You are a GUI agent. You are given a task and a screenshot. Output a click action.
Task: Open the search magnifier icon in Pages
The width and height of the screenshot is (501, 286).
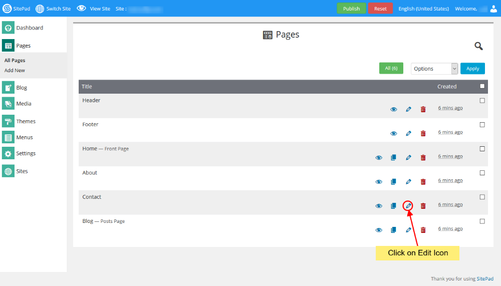pyautogui.click(x=478, y=46)
